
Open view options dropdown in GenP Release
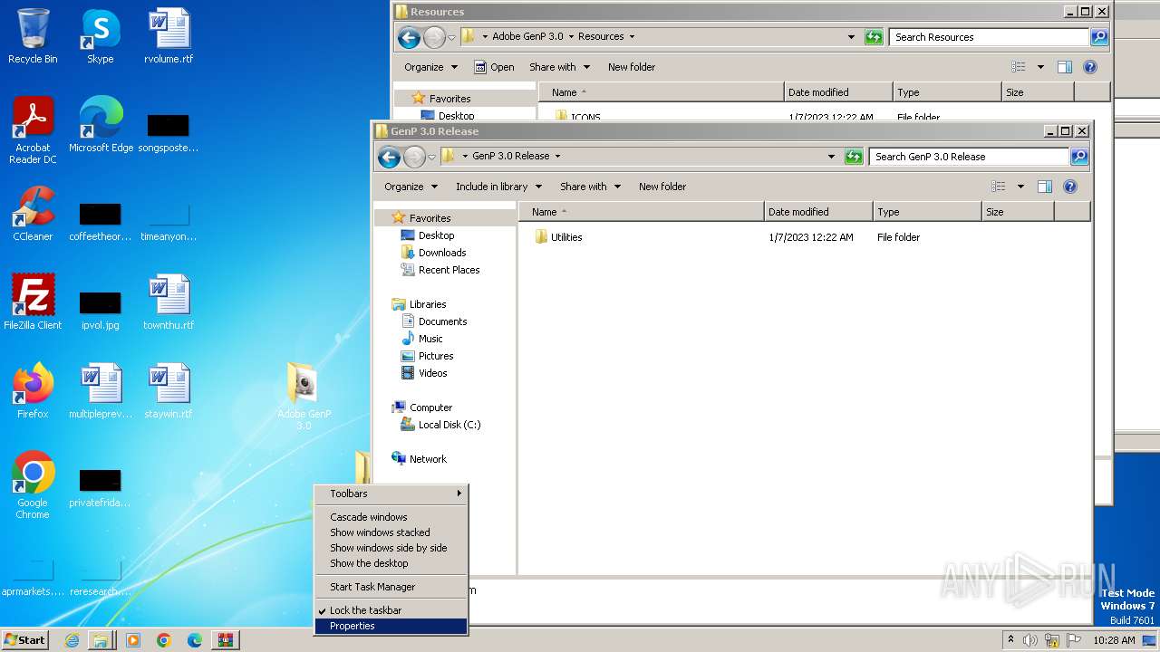tap(1020, 187)
